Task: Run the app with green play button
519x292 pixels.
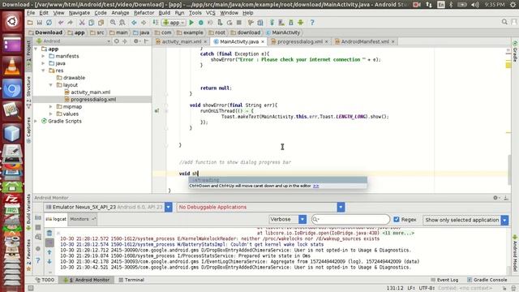Action: [191, 23]
